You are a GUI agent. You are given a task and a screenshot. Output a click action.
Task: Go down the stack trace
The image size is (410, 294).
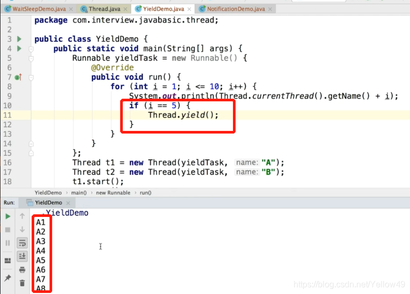(22, 229)
